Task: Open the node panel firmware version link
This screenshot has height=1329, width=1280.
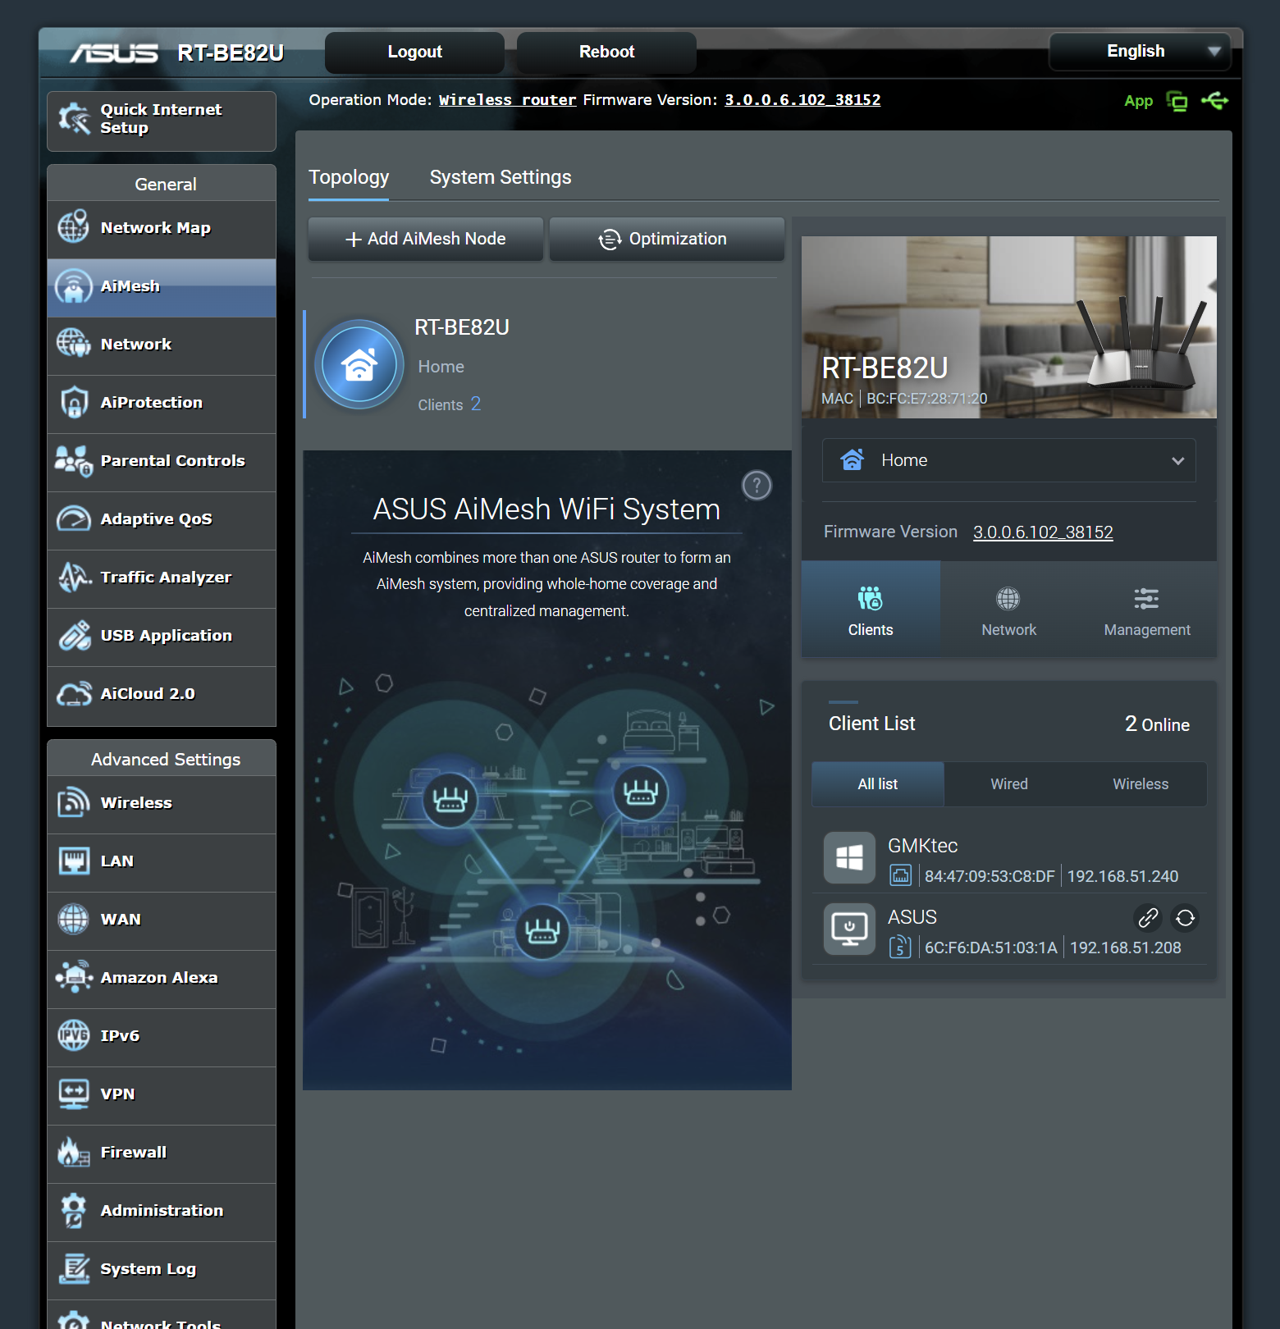Action: click(1043, 532)
